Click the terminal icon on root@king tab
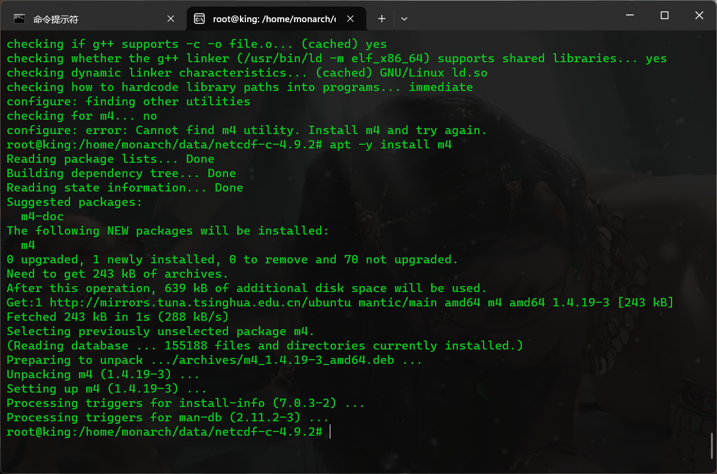717x474 pixels. [199, 19]
